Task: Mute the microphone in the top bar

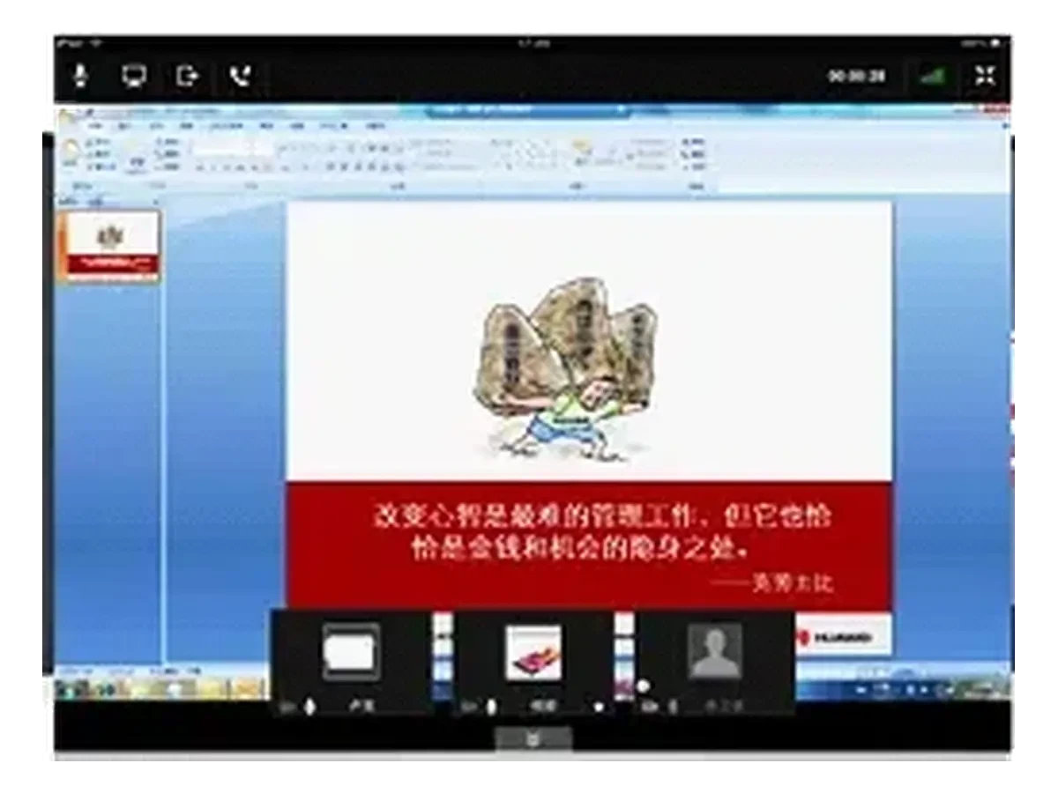Action: (80, 77)
